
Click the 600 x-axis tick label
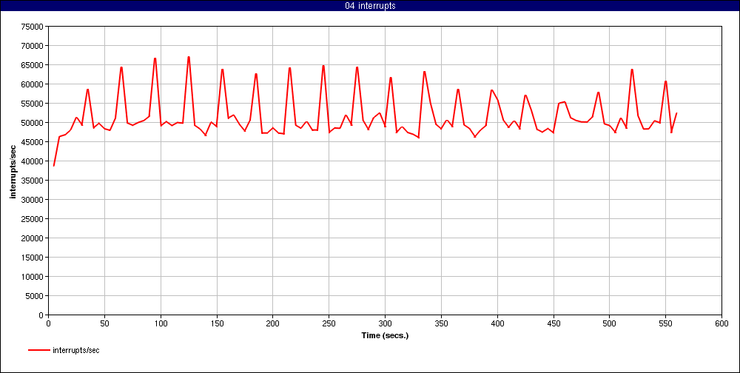[x=721, y=323]
